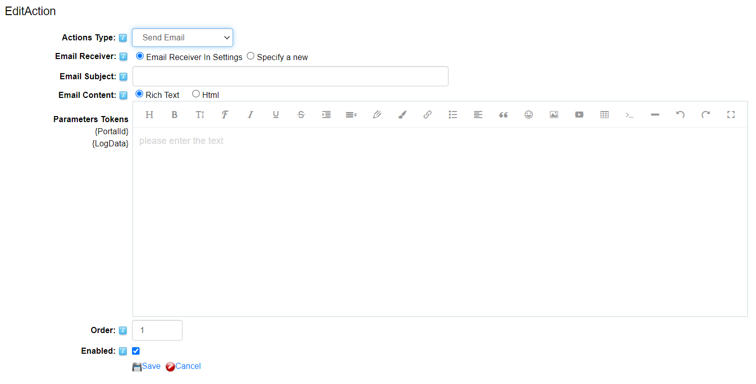
Task: Uncheck the Enabled checkbox
Action: [x=136, y=351]
